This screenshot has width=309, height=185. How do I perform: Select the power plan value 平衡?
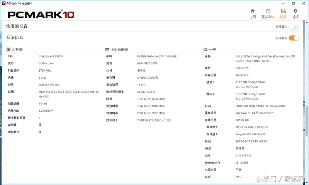tap(238, 170)
